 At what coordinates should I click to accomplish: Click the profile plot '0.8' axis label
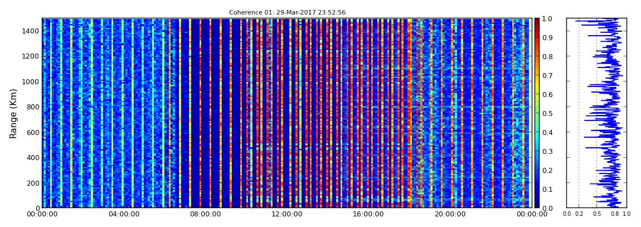615,214
